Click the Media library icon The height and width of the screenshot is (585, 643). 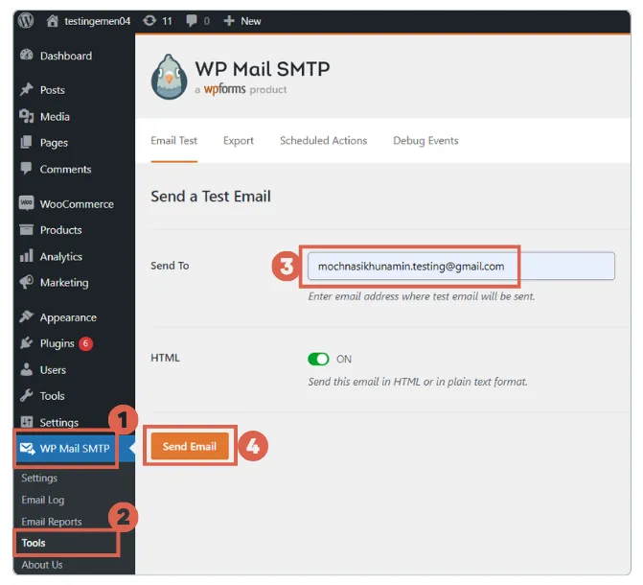click(x=26, y=116)
